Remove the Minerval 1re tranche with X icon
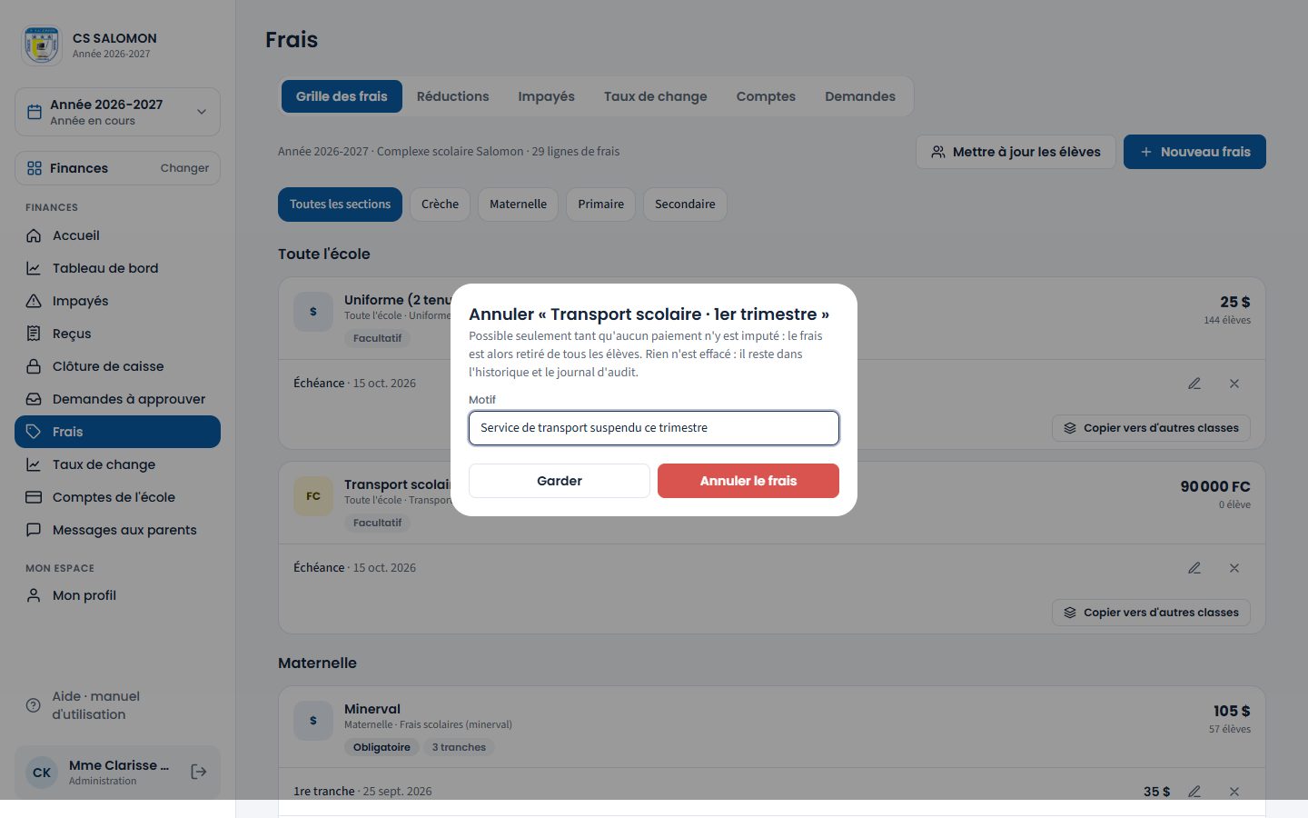Viewport: 1308px width, 818px height. [1234, 792]
